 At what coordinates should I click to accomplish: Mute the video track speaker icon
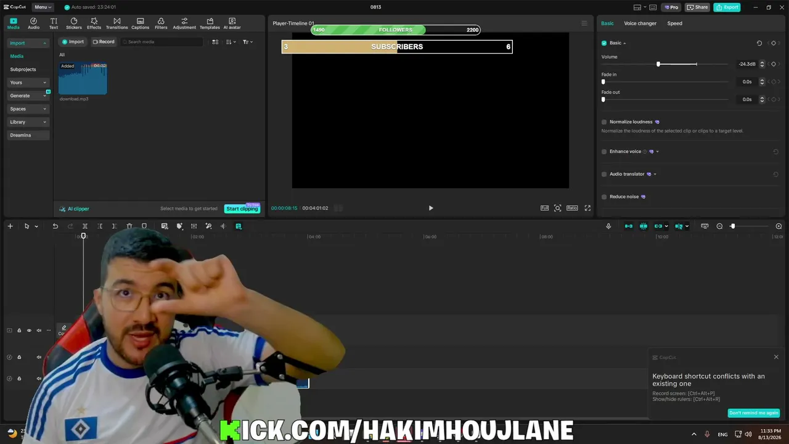tap(39, 331)
